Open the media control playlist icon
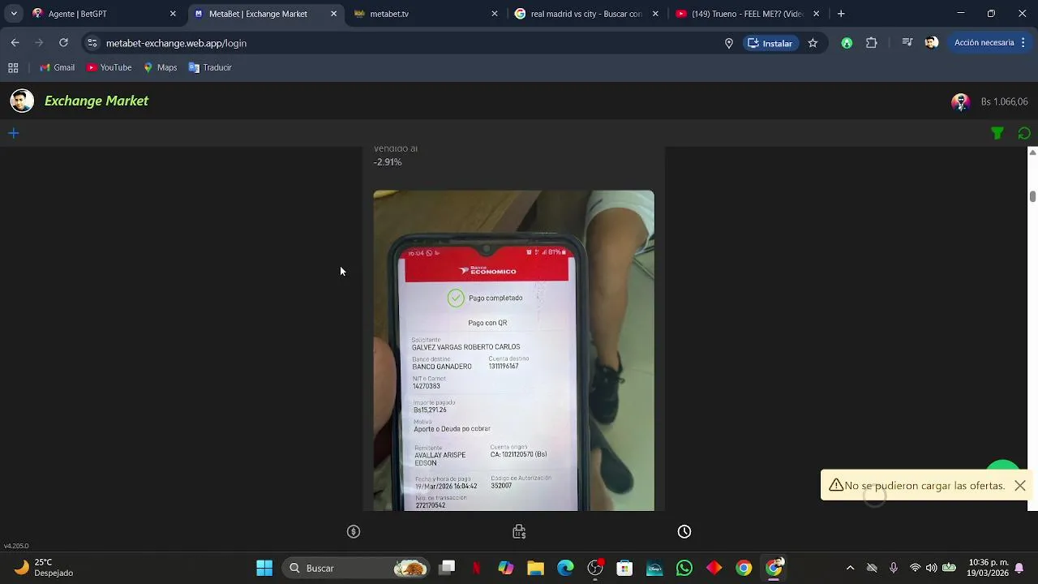This screenshot has width=1038, height=584. [907, 43]
